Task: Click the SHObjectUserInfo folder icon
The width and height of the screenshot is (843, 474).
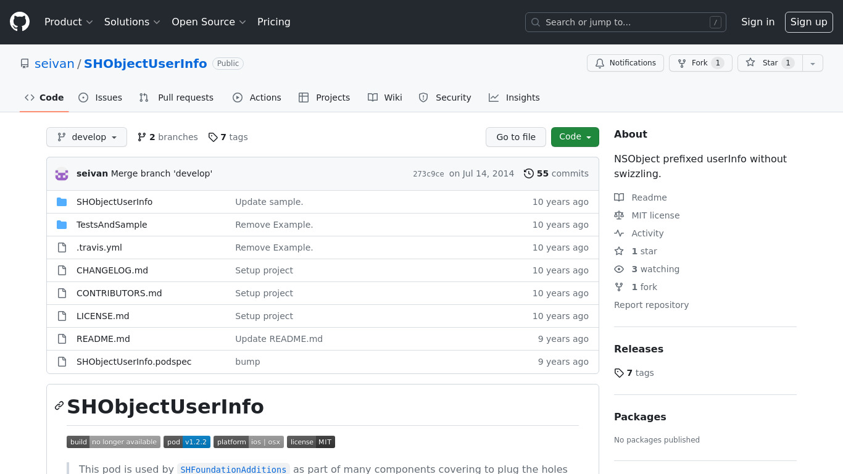Action: (x=62, y=202)
